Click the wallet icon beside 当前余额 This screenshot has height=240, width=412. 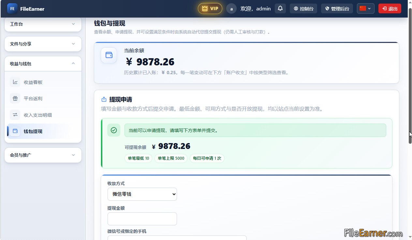click(109, 55)
